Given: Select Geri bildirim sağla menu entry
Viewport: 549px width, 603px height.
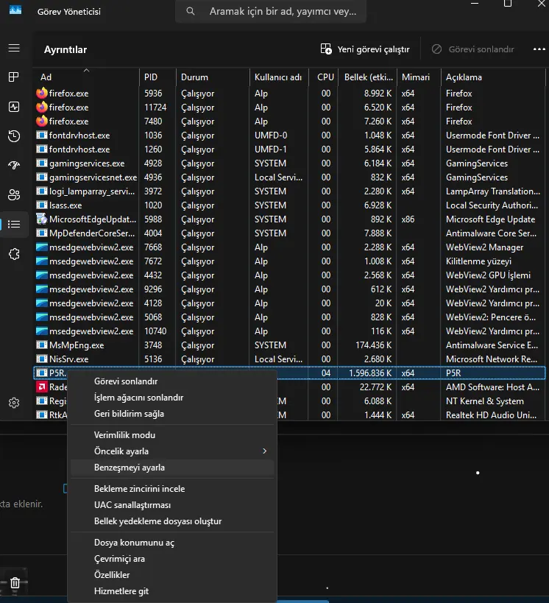Looking at the screenshot, I should [x=172, y=413].
